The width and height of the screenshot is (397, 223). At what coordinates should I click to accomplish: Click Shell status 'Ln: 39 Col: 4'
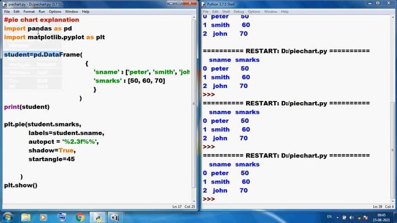coord(383,206)
